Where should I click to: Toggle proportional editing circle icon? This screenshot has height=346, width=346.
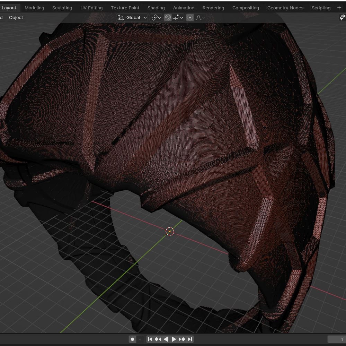tap(190, 17)
